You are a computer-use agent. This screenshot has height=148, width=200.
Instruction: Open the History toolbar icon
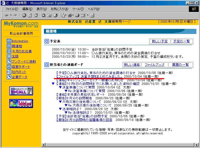(55, 15)
